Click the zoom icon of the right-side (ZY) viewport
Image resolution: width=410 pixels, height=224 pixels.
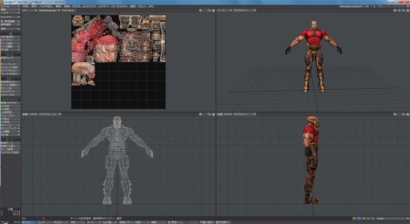(x=404, y=114)
